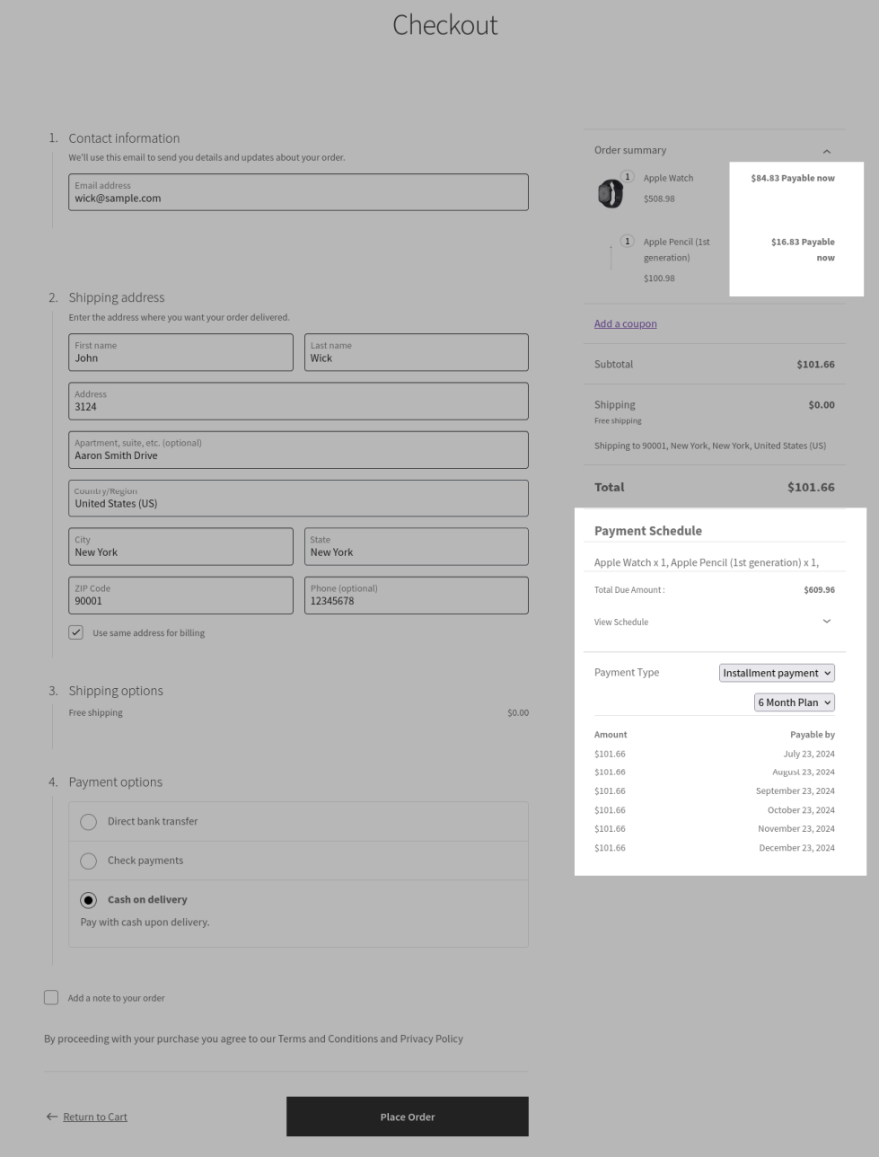Click the Apple Watch product thumbnail
The height and width of the screenshot is (1157, 879).
click(611, 193)
